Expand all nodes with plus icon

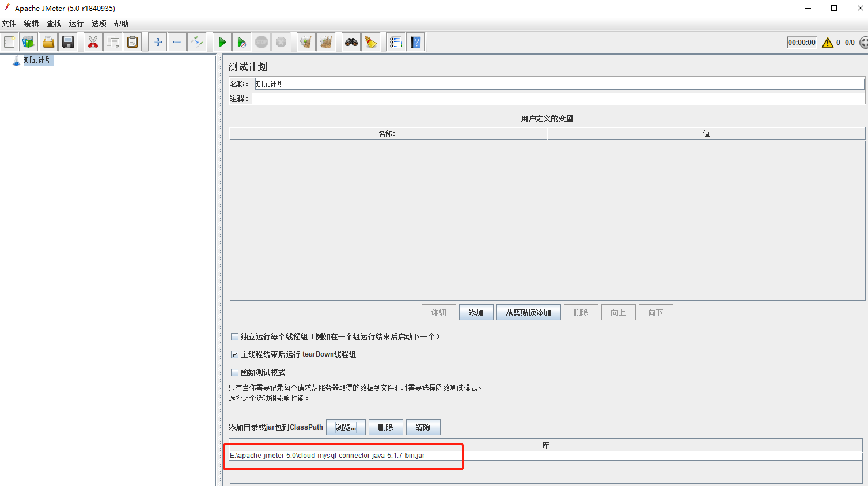(158, 42)
